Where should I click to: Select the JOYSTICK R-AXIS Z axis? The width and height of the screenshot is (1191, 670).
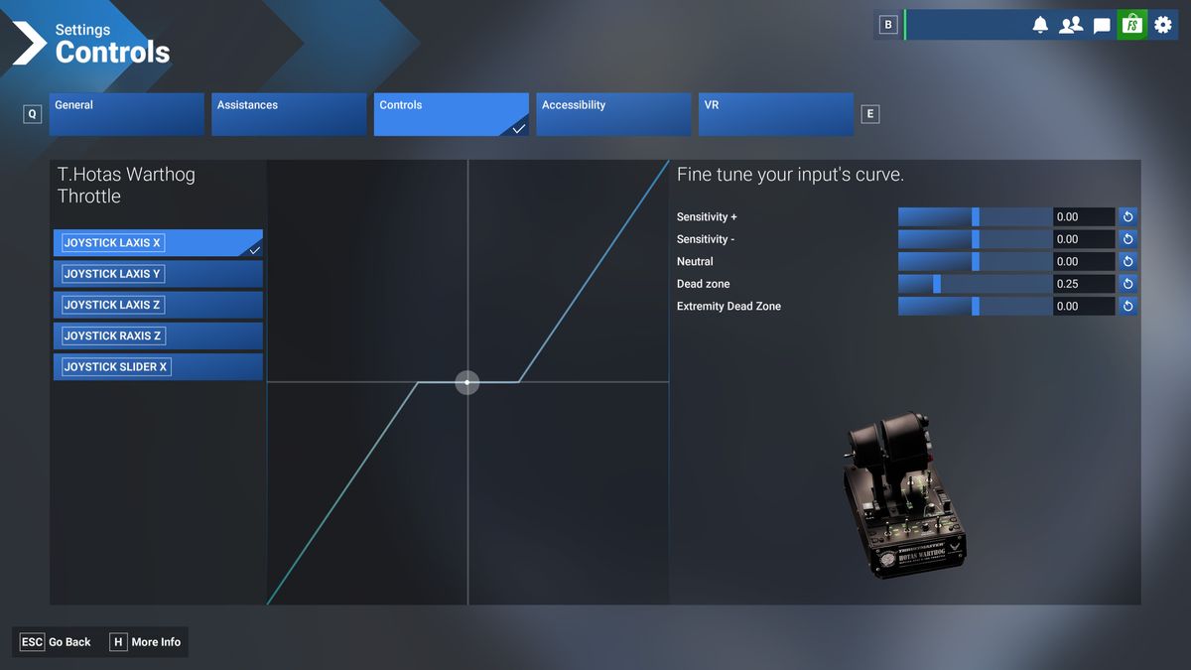coord(158,335)
